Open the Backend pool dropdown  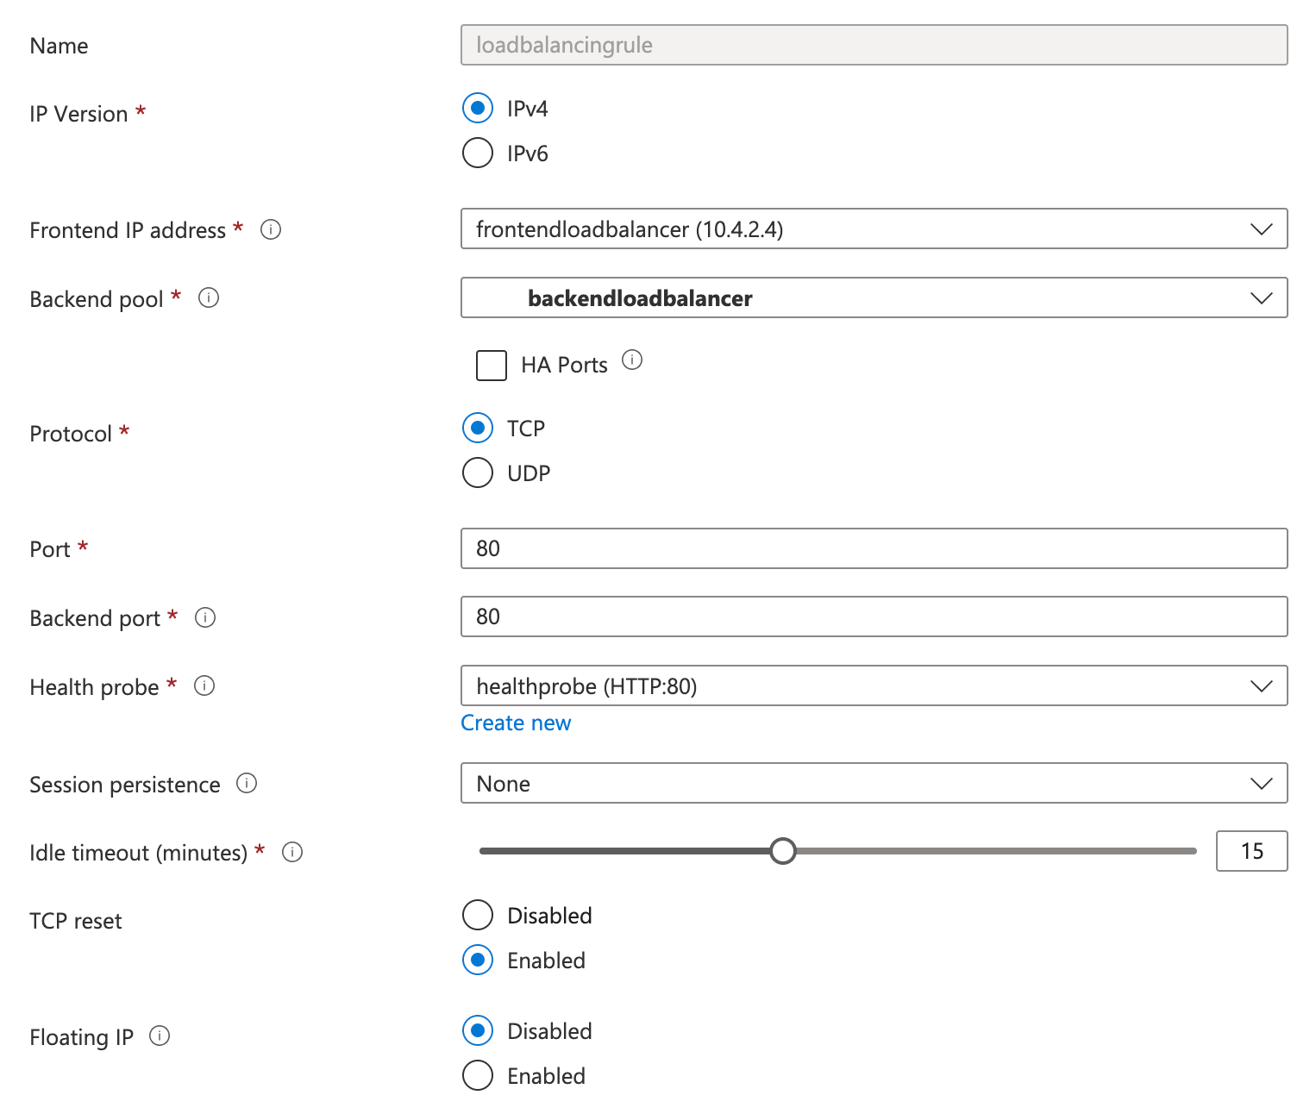coord(1261,297)
